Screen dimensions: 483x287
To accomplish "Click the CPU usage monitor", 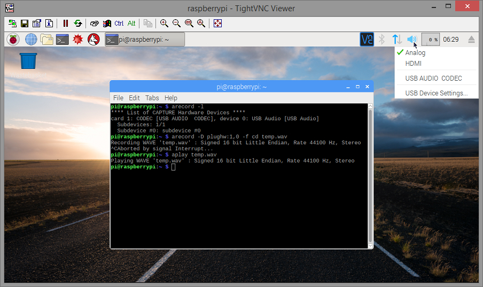I will [430, 40].
